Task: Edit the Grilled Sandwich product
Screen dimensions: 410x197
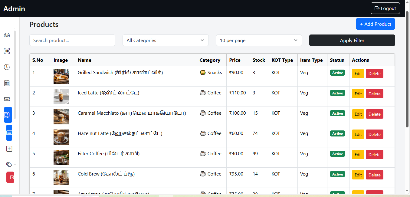Action: pos(358,74)
